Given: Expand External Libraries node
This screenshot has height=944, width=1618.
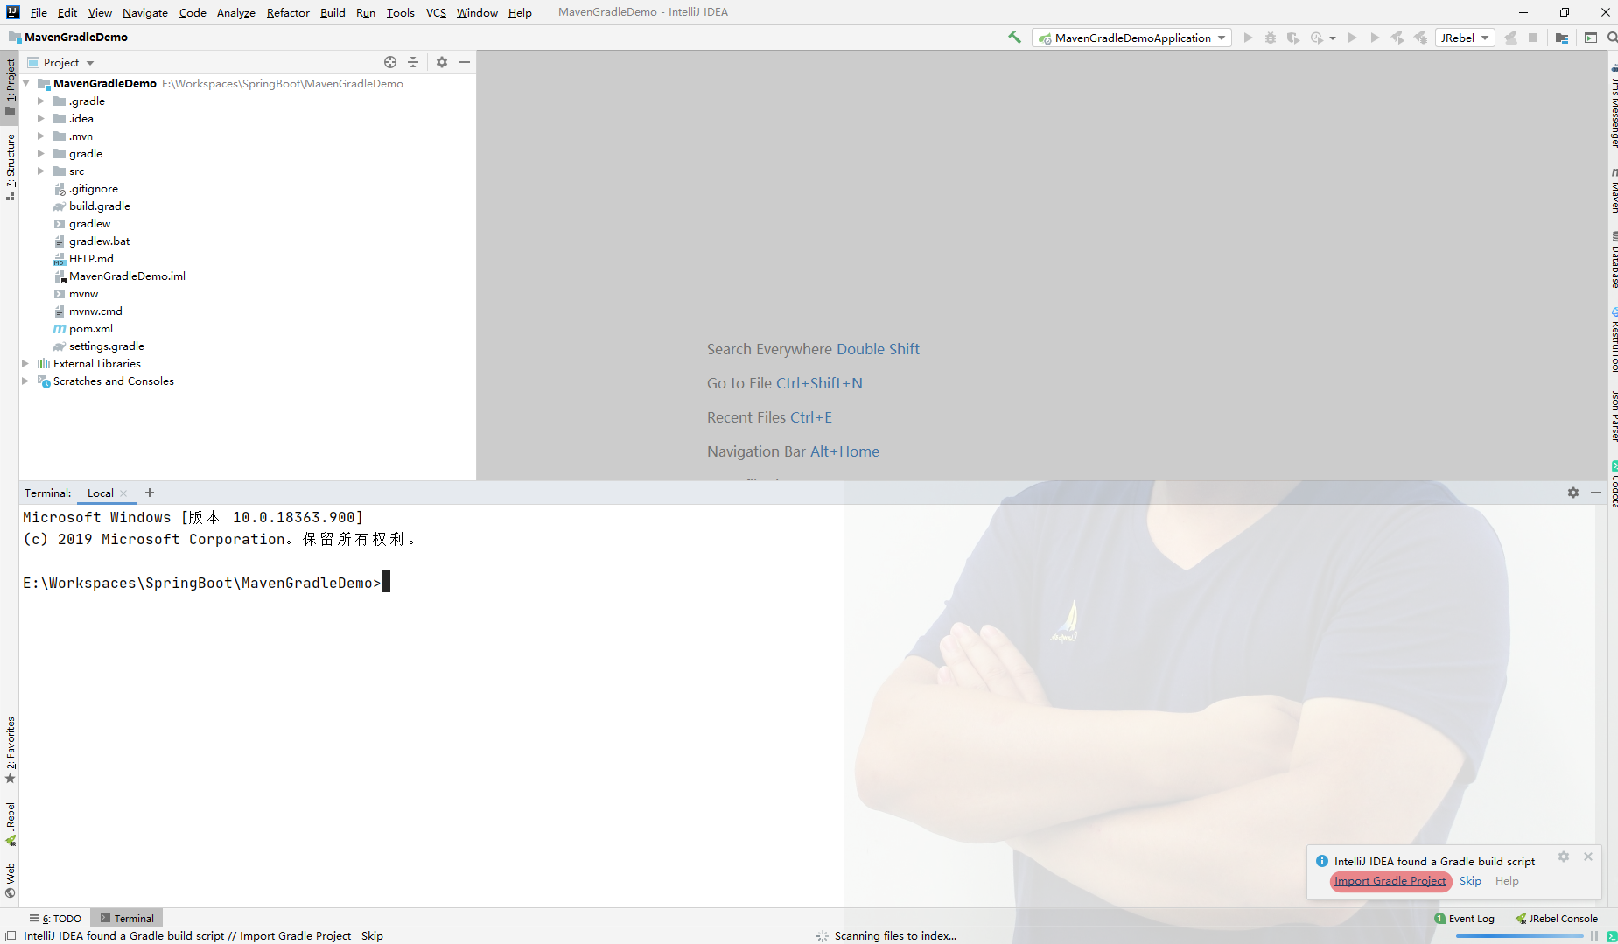Looking at the screenshot, I should tap(25, 363).
